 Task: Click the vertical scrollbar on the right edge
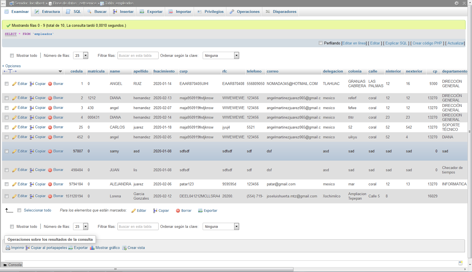point(469,131)
